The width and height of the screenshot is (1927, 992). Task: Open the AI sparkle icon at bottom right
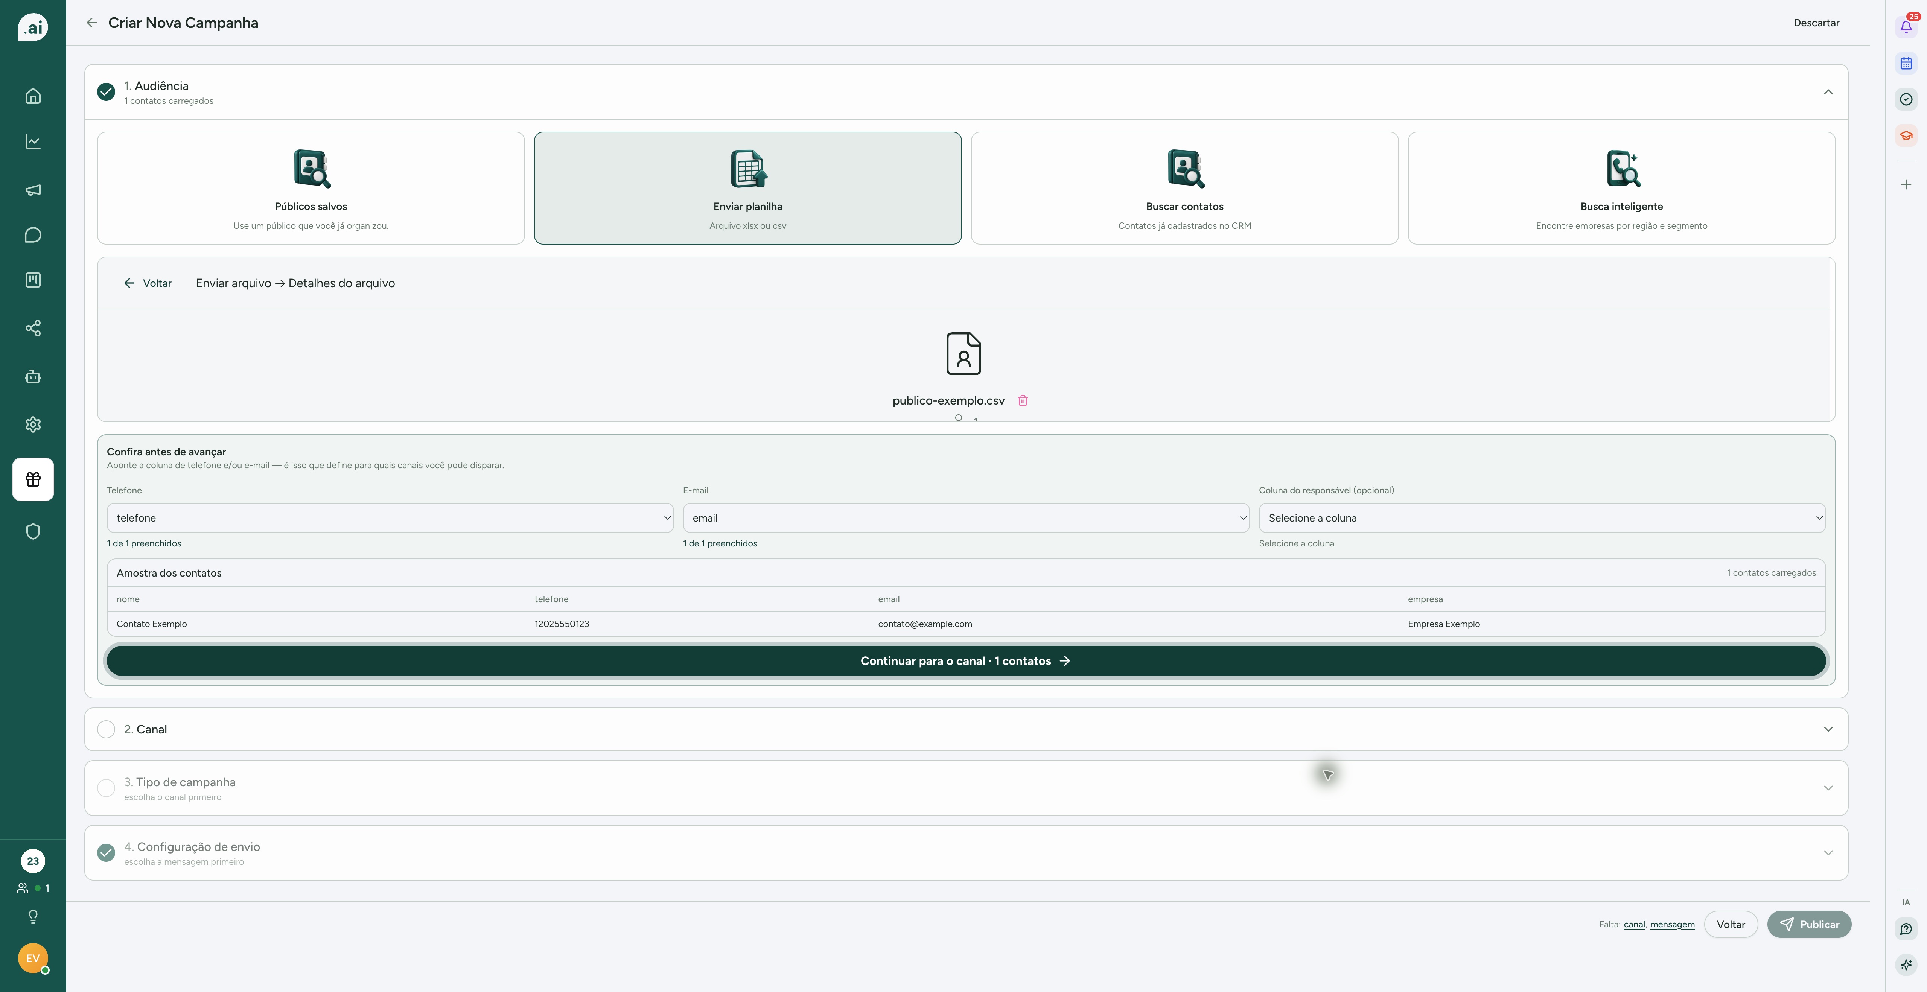(x=1906, y=964)
